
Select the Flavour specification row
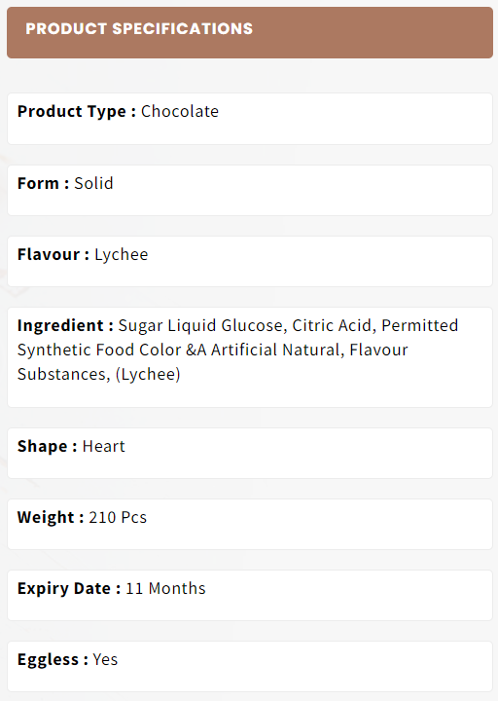250,262
